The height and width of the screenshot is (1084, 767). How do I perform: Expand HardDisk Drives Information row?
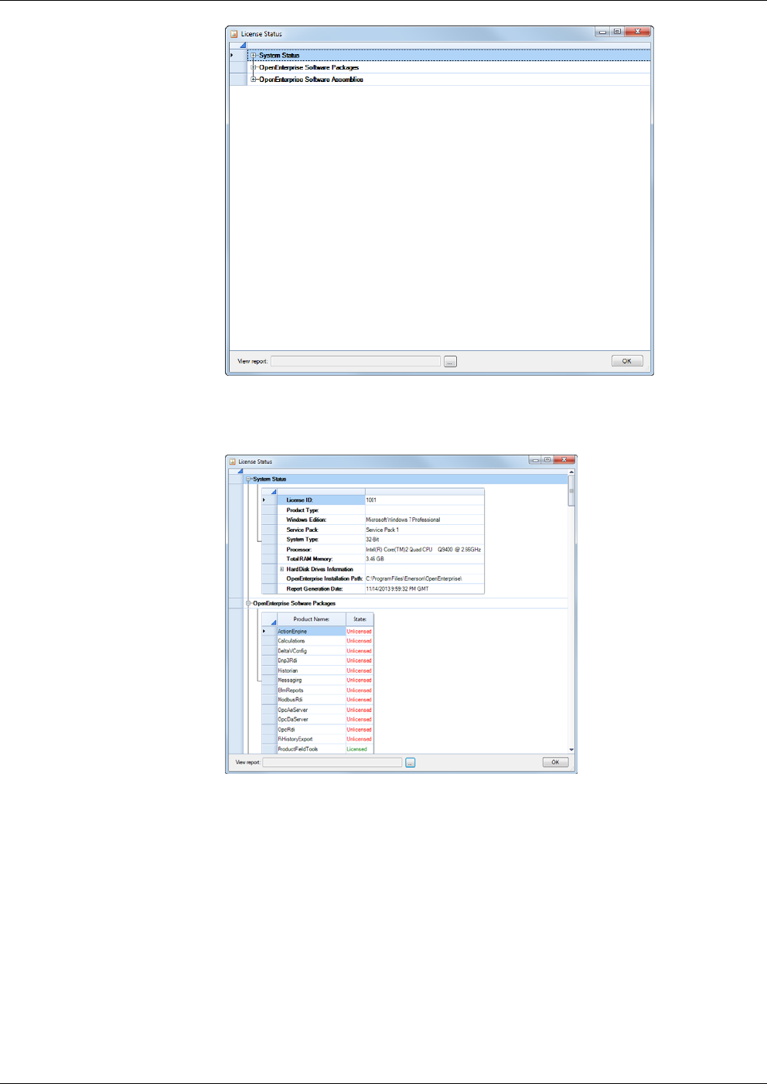pos(281,569)
